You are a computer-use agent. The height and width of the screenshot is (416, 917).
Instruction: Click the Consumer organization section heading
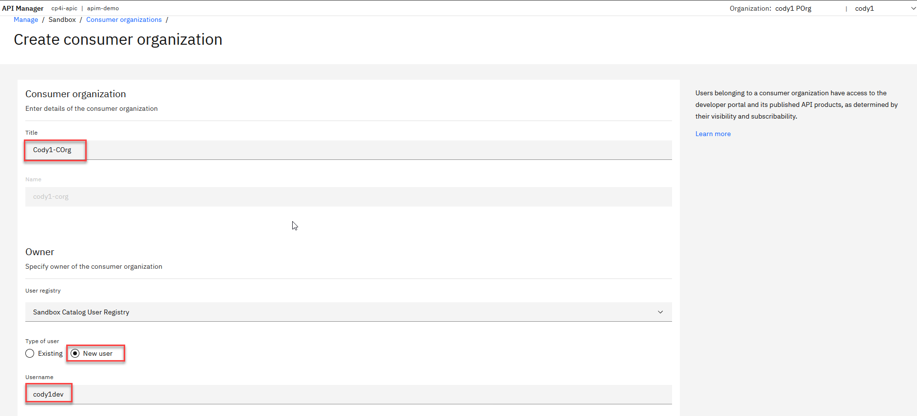[x=75, y=94]
